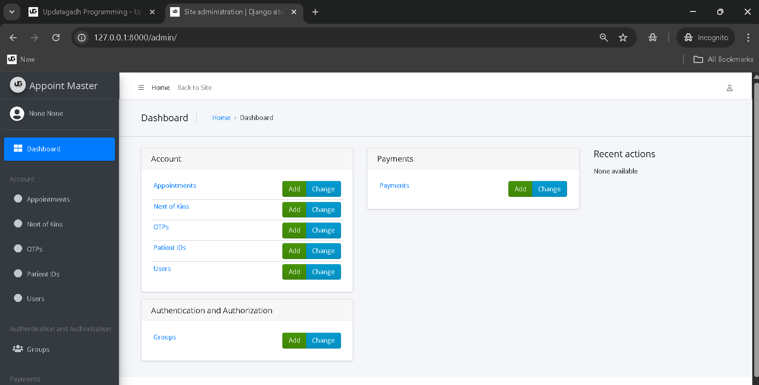
Task: Click Back to Site in the top bar
Action: (194, 88)
